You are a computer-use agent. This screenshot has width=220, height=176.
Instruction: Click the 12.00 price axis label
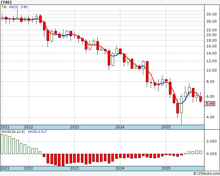(212, 61)
